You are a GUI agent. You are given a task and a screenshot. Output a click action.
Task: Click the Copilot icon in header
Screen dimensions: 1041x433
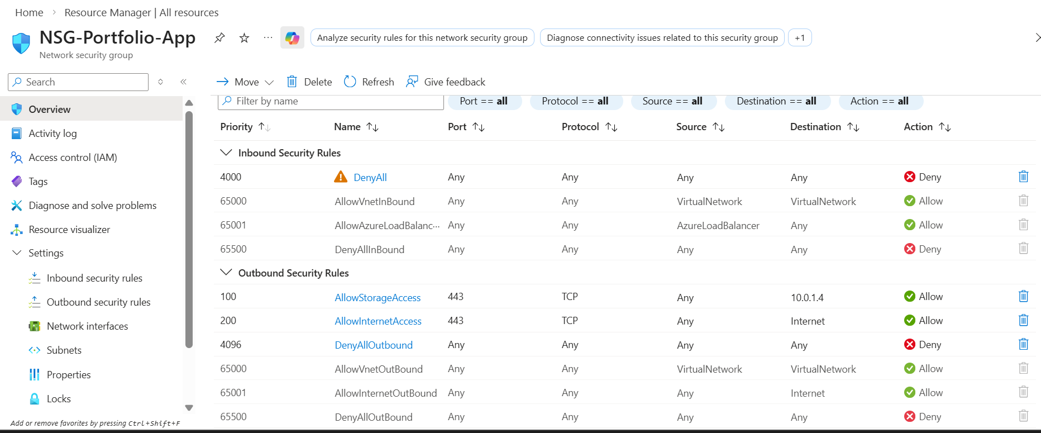tap(292, 37)
